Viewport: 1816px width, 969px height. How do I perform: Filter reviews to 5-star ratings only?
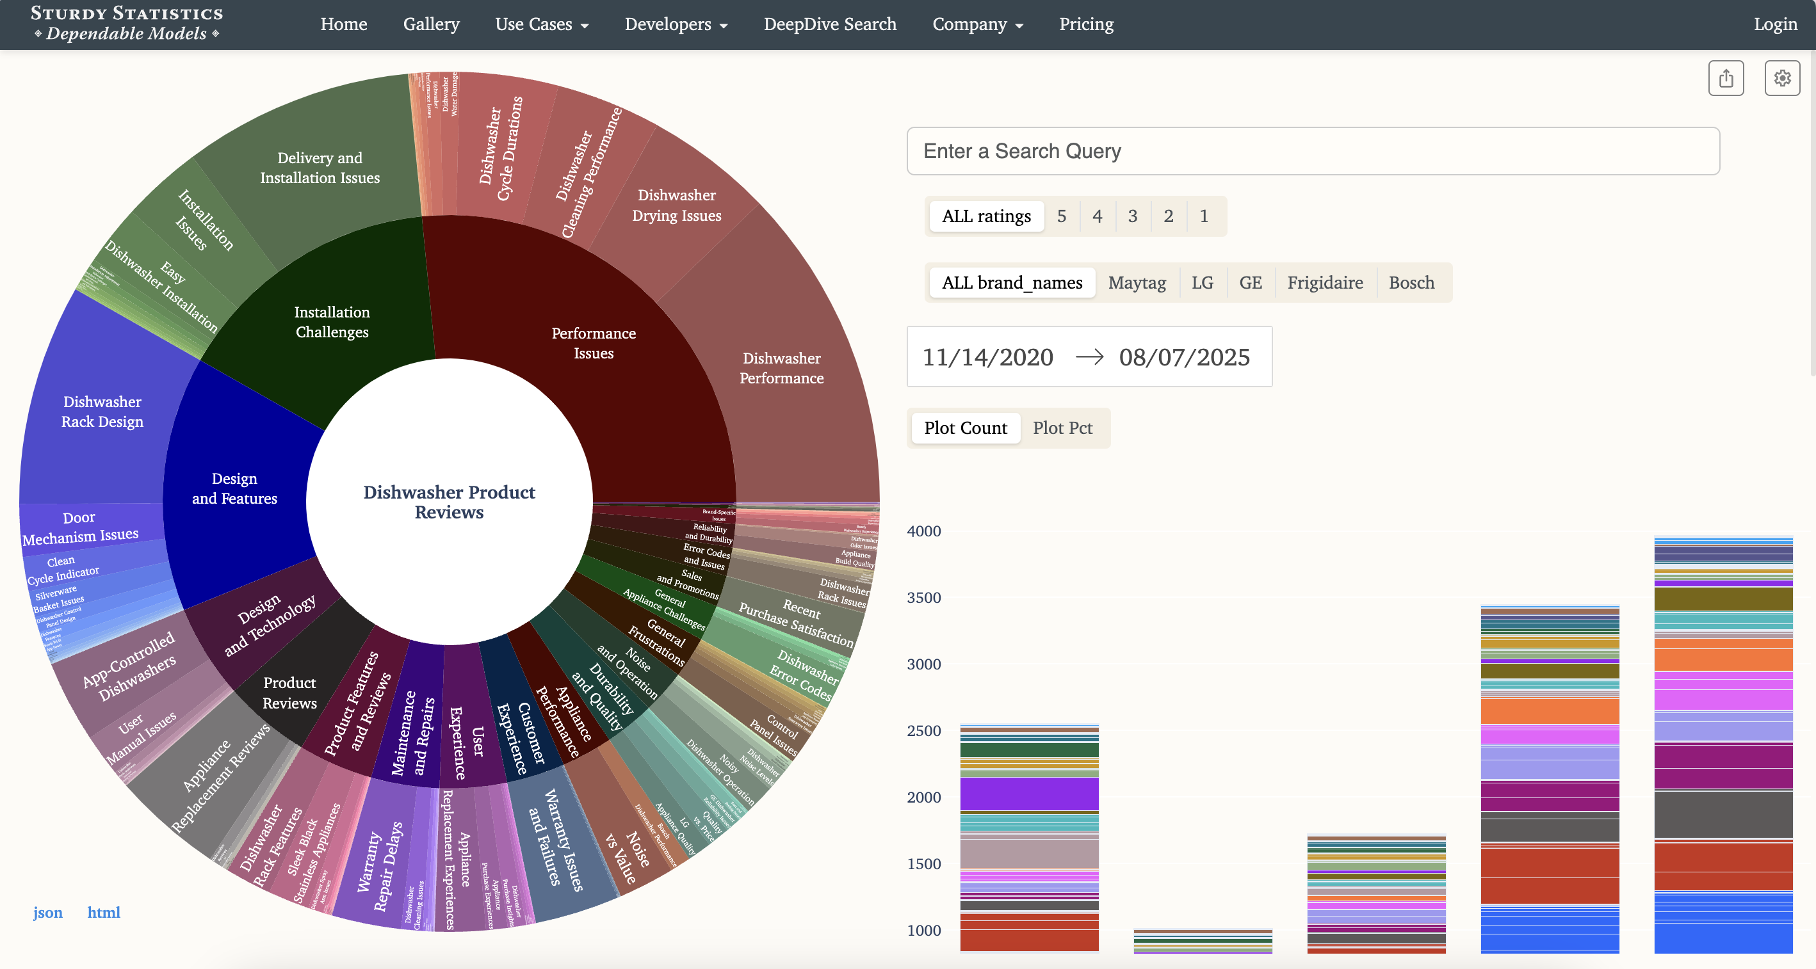(x=1062, y=216)
